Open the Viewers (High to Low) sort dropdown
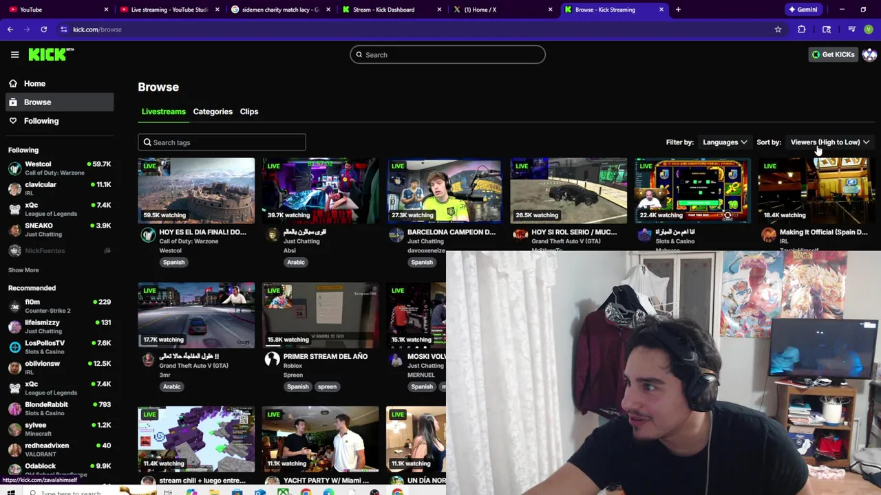The width and height of the screenshot is (881, 495). [829, 142]
